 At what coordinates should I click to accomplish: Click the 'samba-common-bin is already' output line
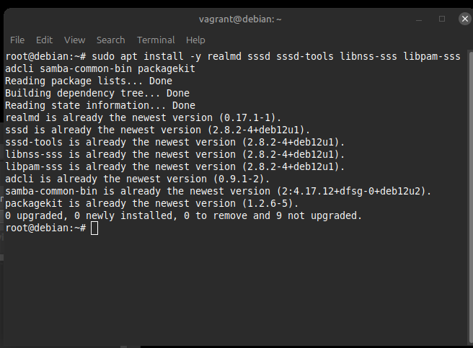218,191
